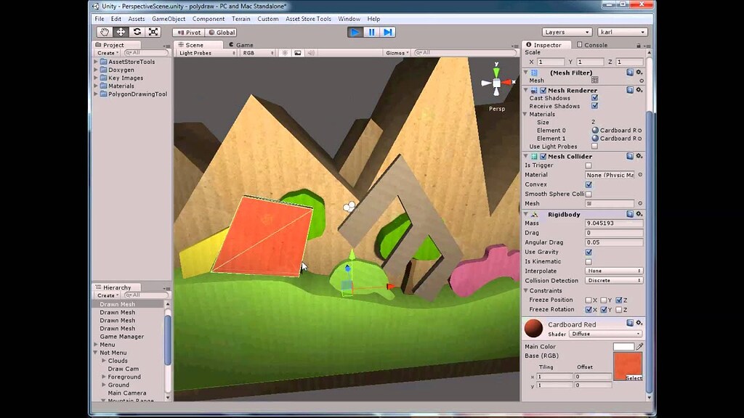Open the Rigidbody component help icon
The image size is (744, 418).
[631, 214]
